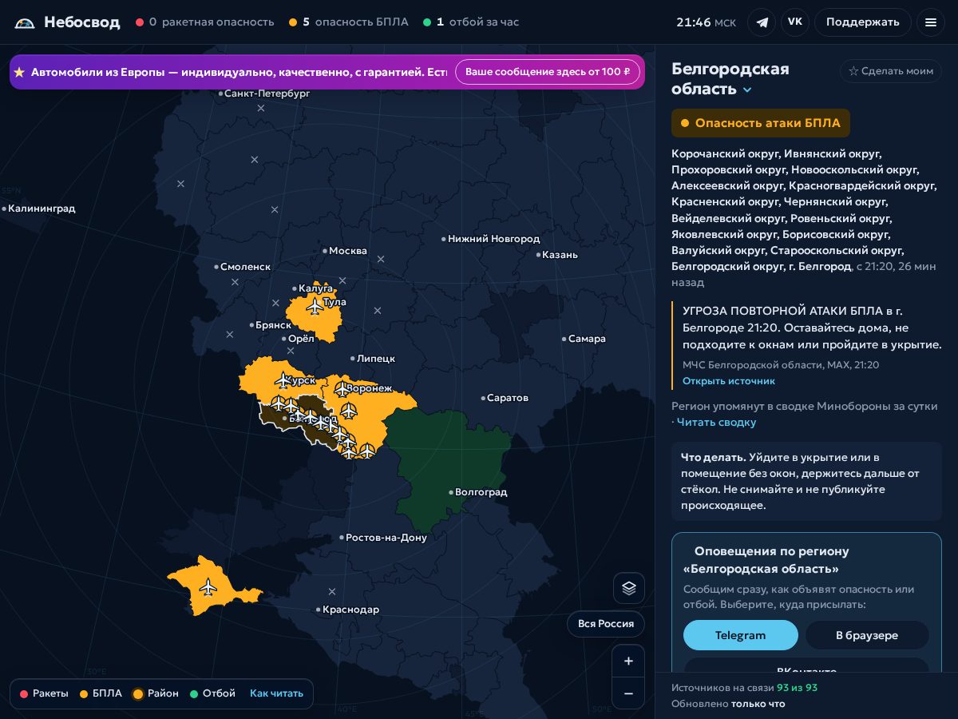958x719 pixels.
Task: Click the airplane icon near Воронеж label
Action: click(342, 389)
